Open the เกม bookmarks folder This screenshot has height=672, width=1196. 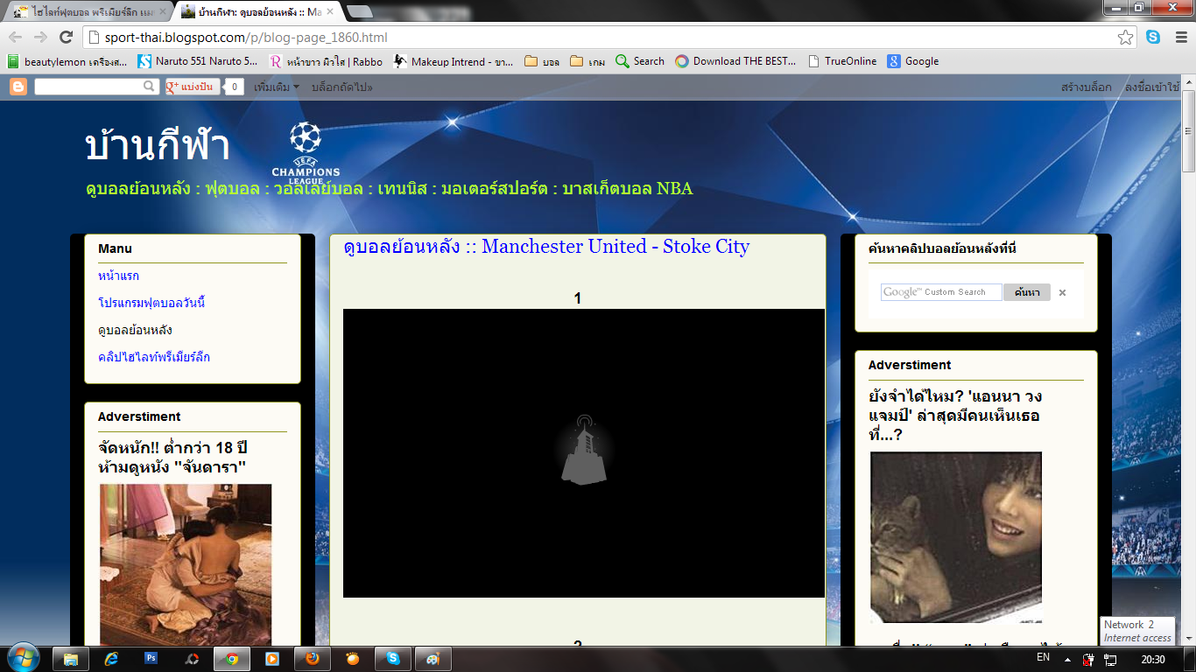587,61
